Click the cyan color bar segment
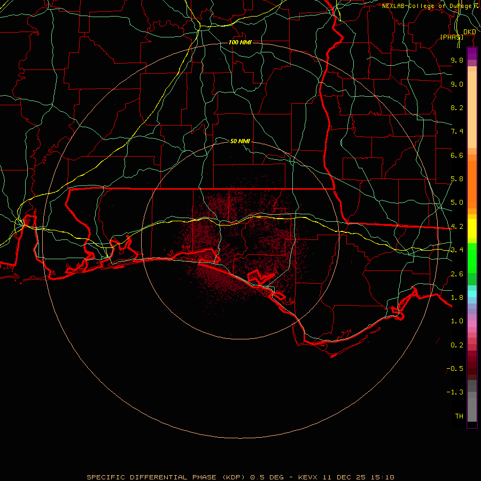481x481 pixels. click(472, 294)
